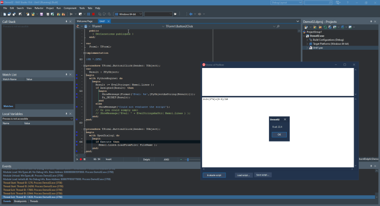Click the purple Save floppy icon

tap(42, 14)
